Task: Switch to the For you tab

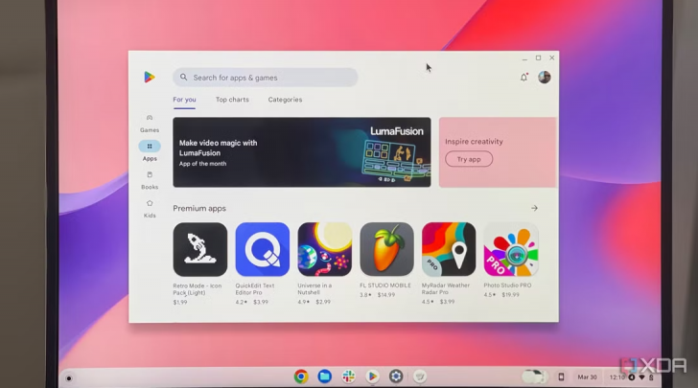Action: point(184,100)
